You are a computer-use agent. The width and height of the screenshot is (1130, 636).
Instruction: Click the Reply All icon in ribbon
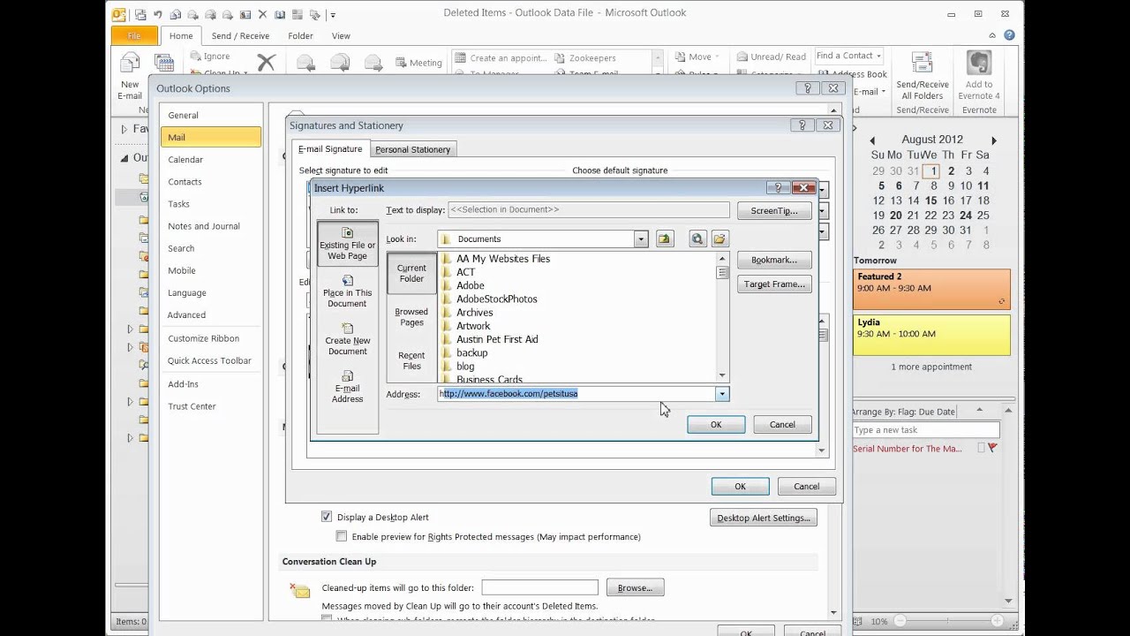pos(339,62)
